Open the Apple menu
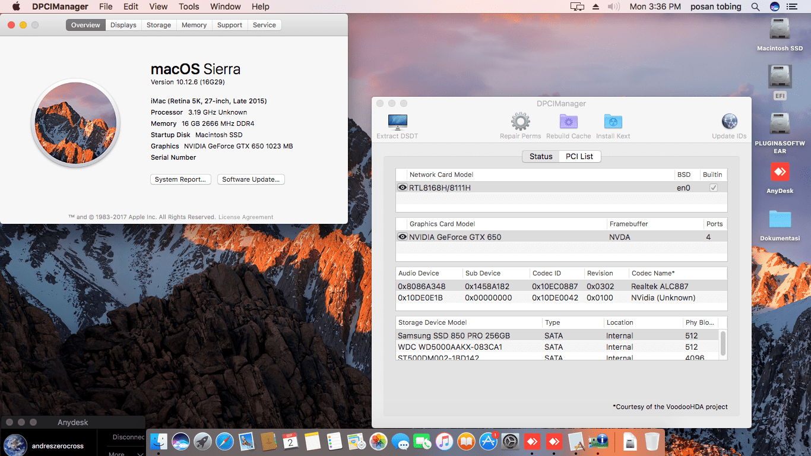 click(x=16, y=7)
